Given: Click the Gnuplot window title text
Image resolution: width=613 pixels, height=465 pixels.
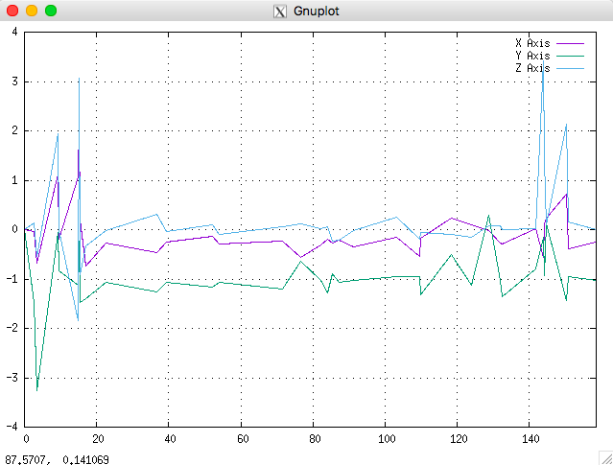Looking at the screenshot, I should pos(317,11).
